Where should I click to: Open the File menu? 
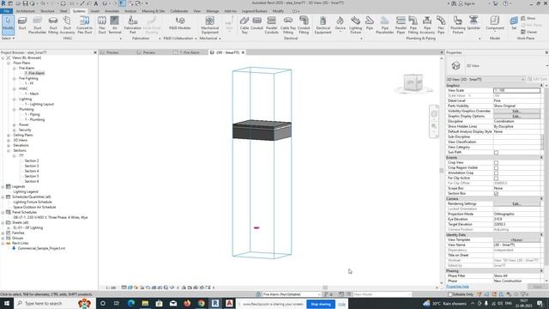coord(6,11)
